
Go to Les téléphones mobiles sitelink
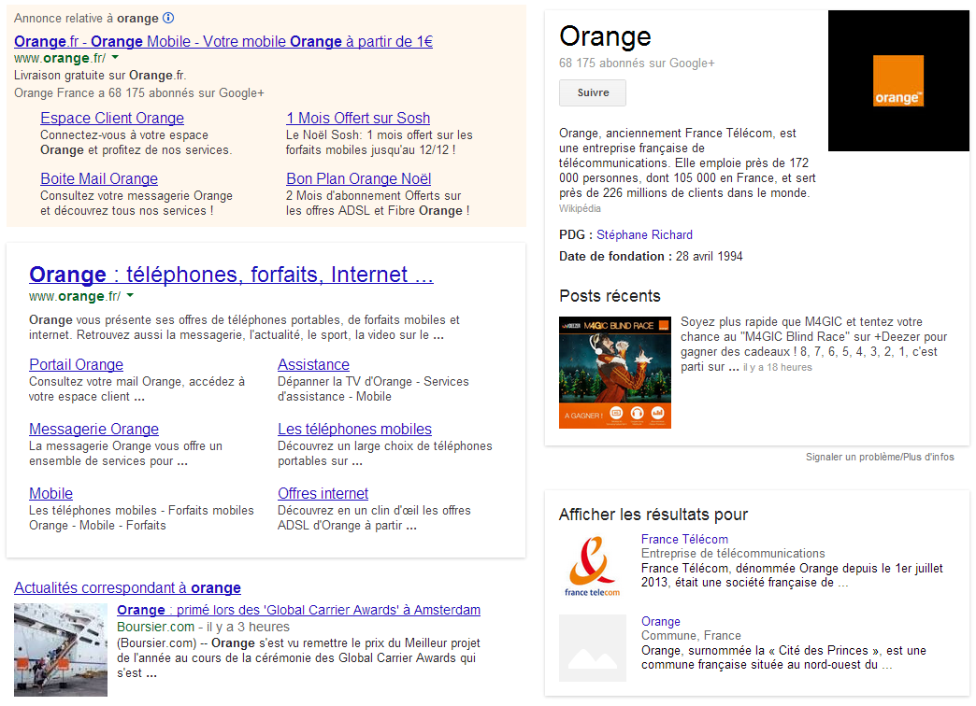pyautogui.click(x=354, y=429)
